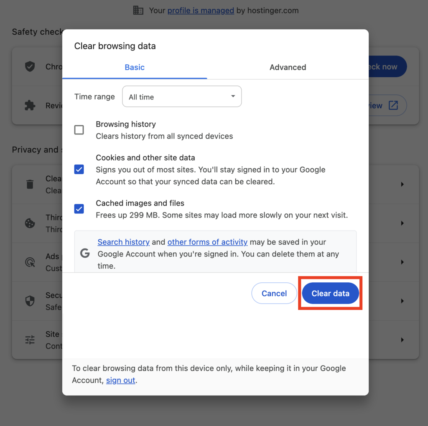Screen dimensions: 428x426
Task: Click the puzzle piece extensions icon
Action: pyautogui.click(x=30, y=105)
